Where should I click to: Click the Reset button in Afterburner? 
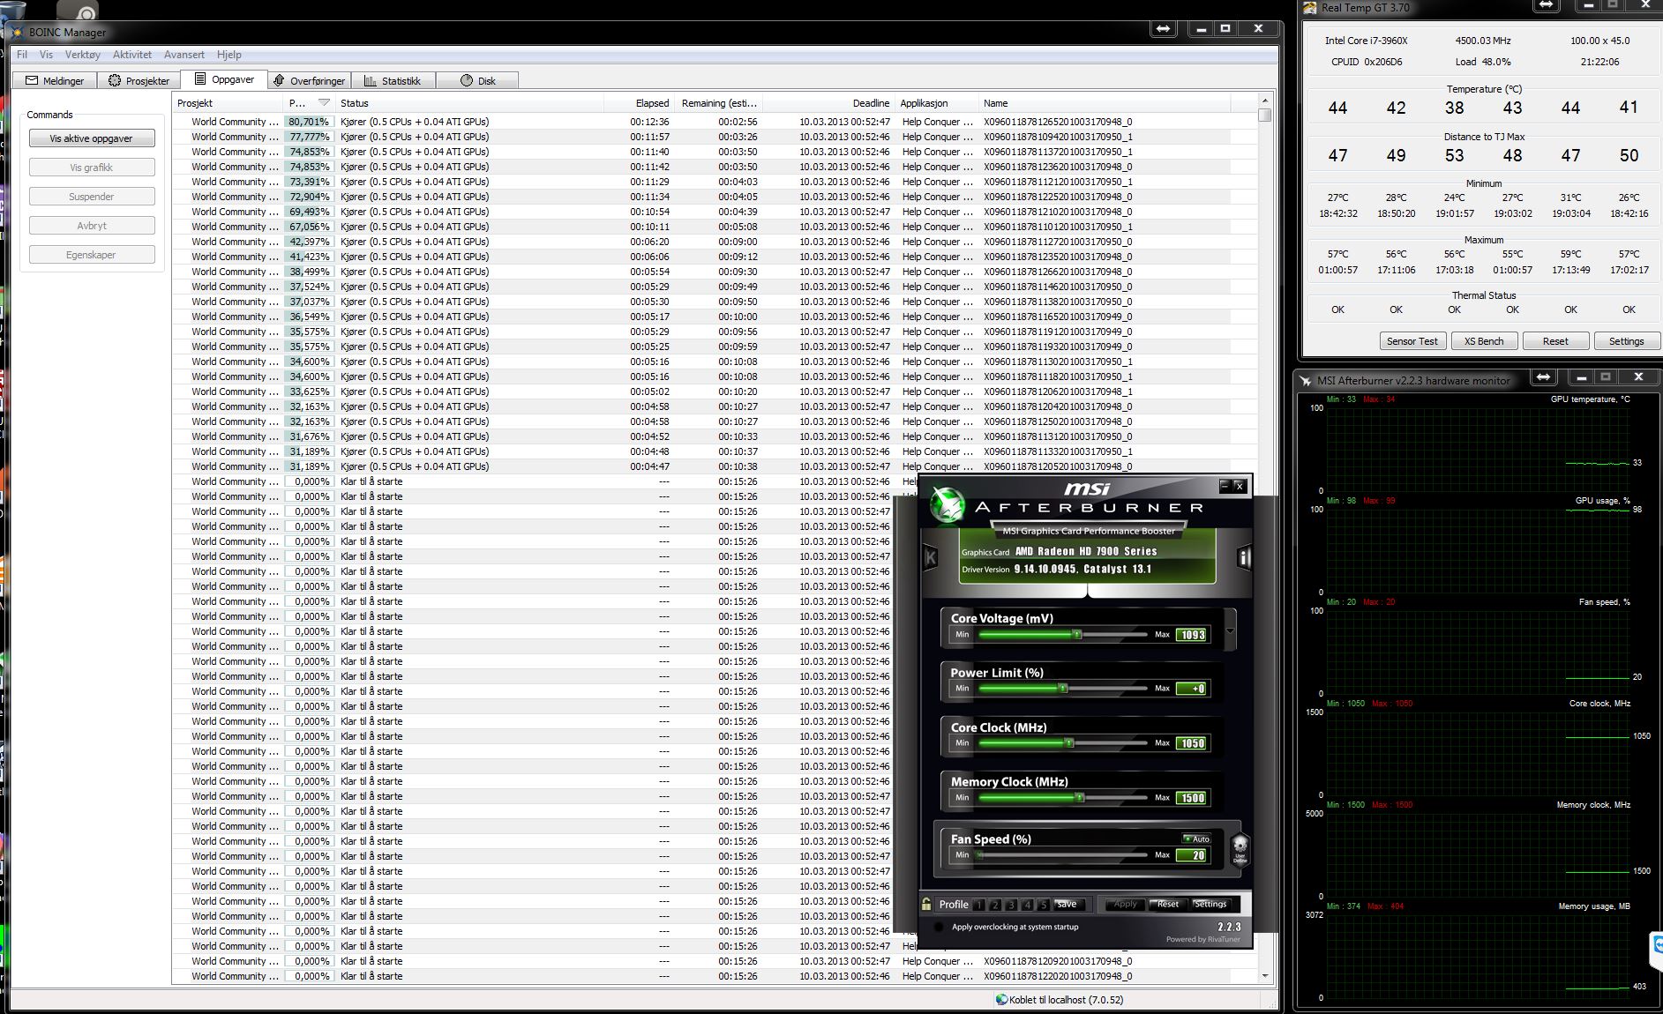tap(1168, 905)
